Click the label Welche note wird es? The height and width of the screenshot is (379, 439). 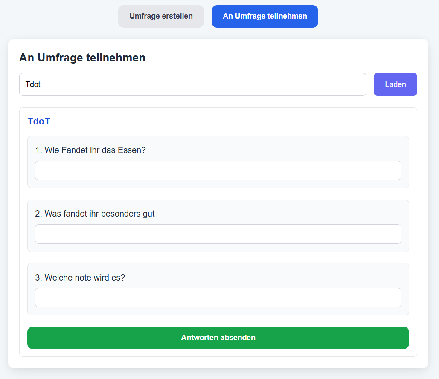[80, 278]
